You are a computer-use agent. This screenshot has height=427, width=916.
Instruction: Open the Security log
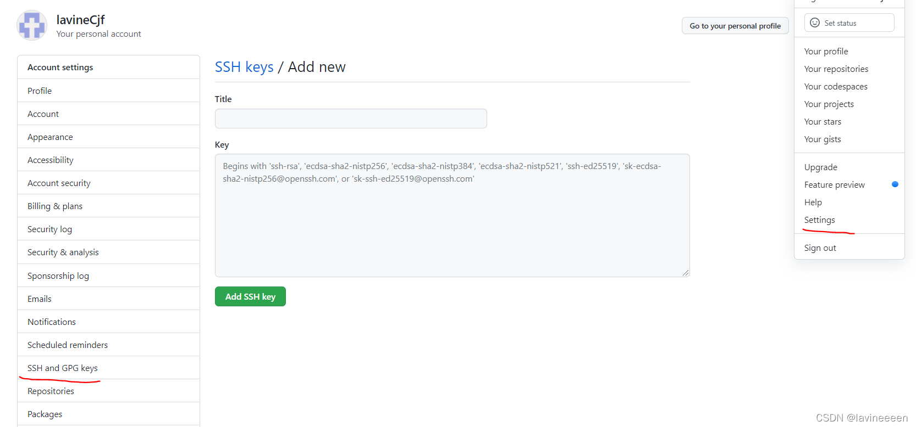108,229
